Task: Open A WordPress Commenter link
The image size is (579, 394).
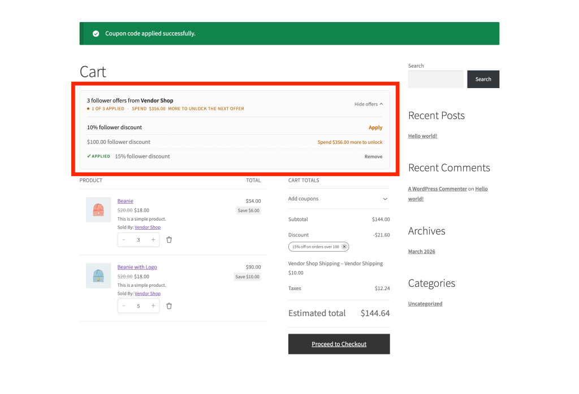Action: [x=437, y=189]
